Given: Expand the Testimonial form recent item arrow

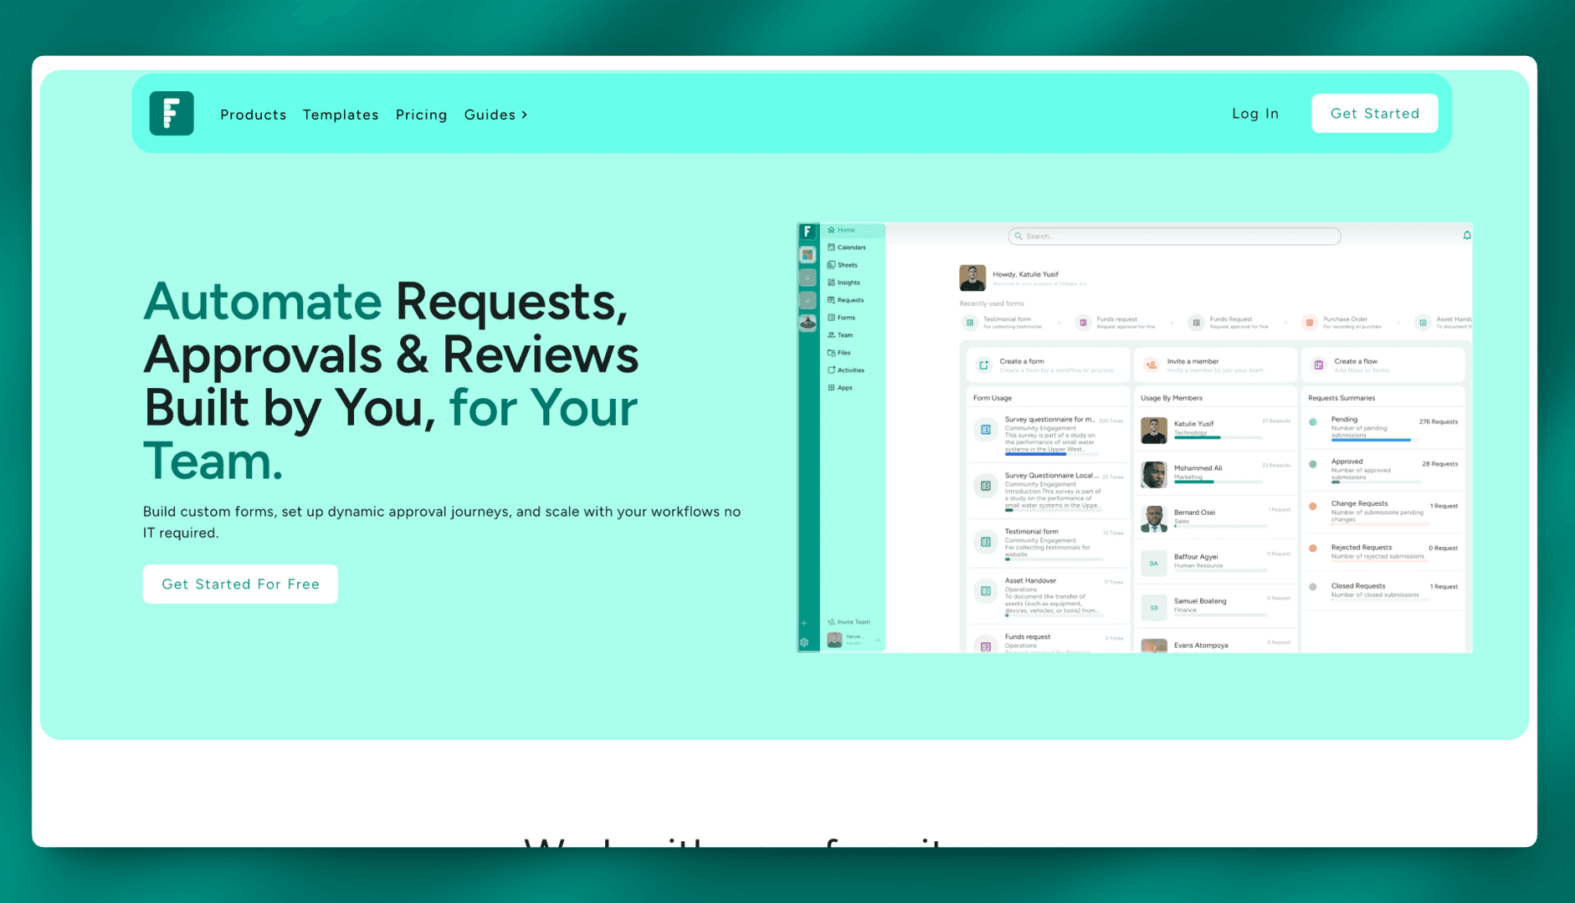Looking at the screenshot, I should click(1059, 323).
